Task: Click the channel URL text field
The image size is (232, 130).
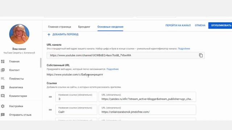Action: (126, 55)
